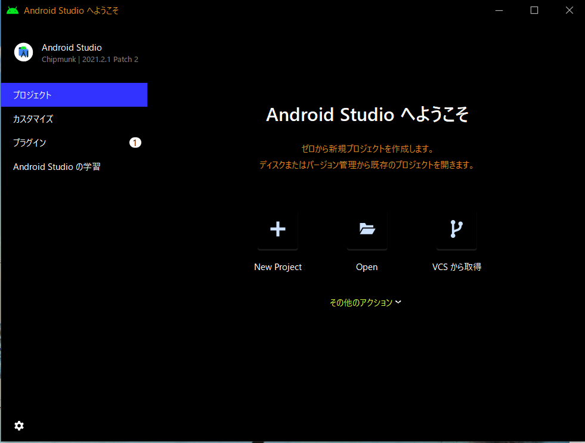Go to Android Studio の学習 tab
The width and height of the screenshot is (585, 443).
point(57,166)
